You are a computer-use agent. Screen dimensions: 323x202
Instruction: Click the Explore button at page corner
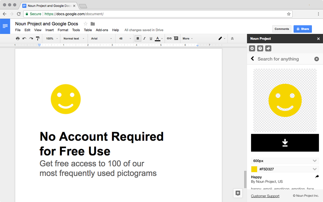pyautogui.click(x=238, y=193)
